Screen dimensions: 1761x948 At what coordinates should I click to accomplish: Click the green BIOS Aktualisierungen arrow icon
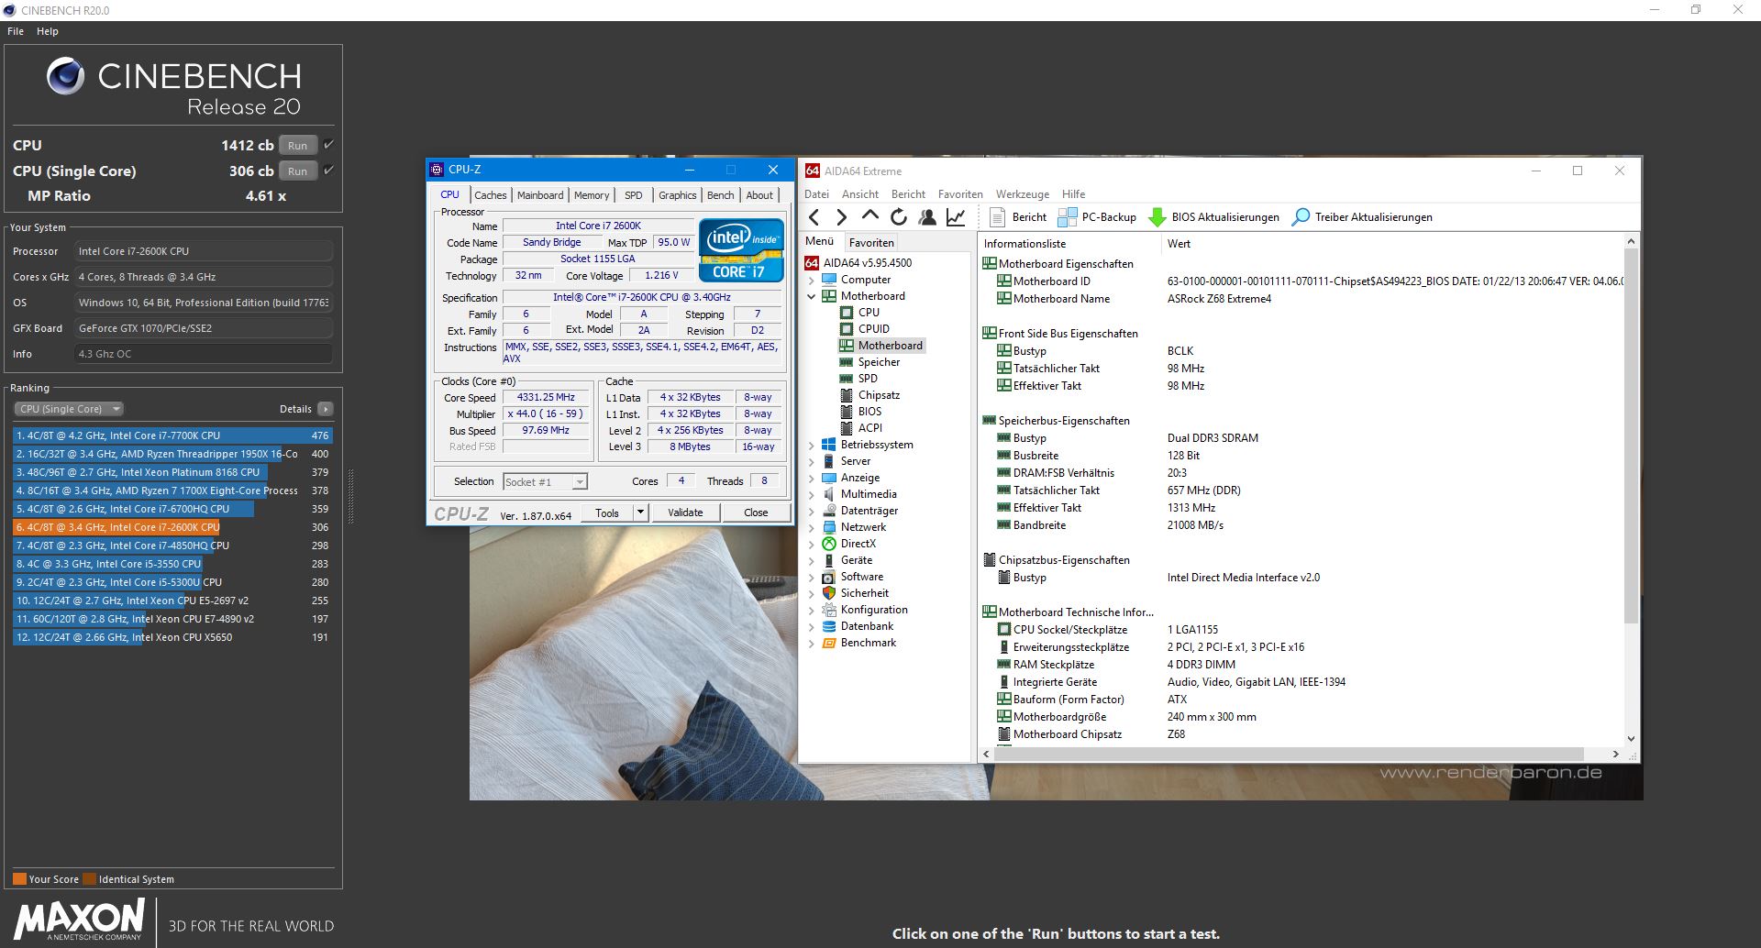[1157, 216]
